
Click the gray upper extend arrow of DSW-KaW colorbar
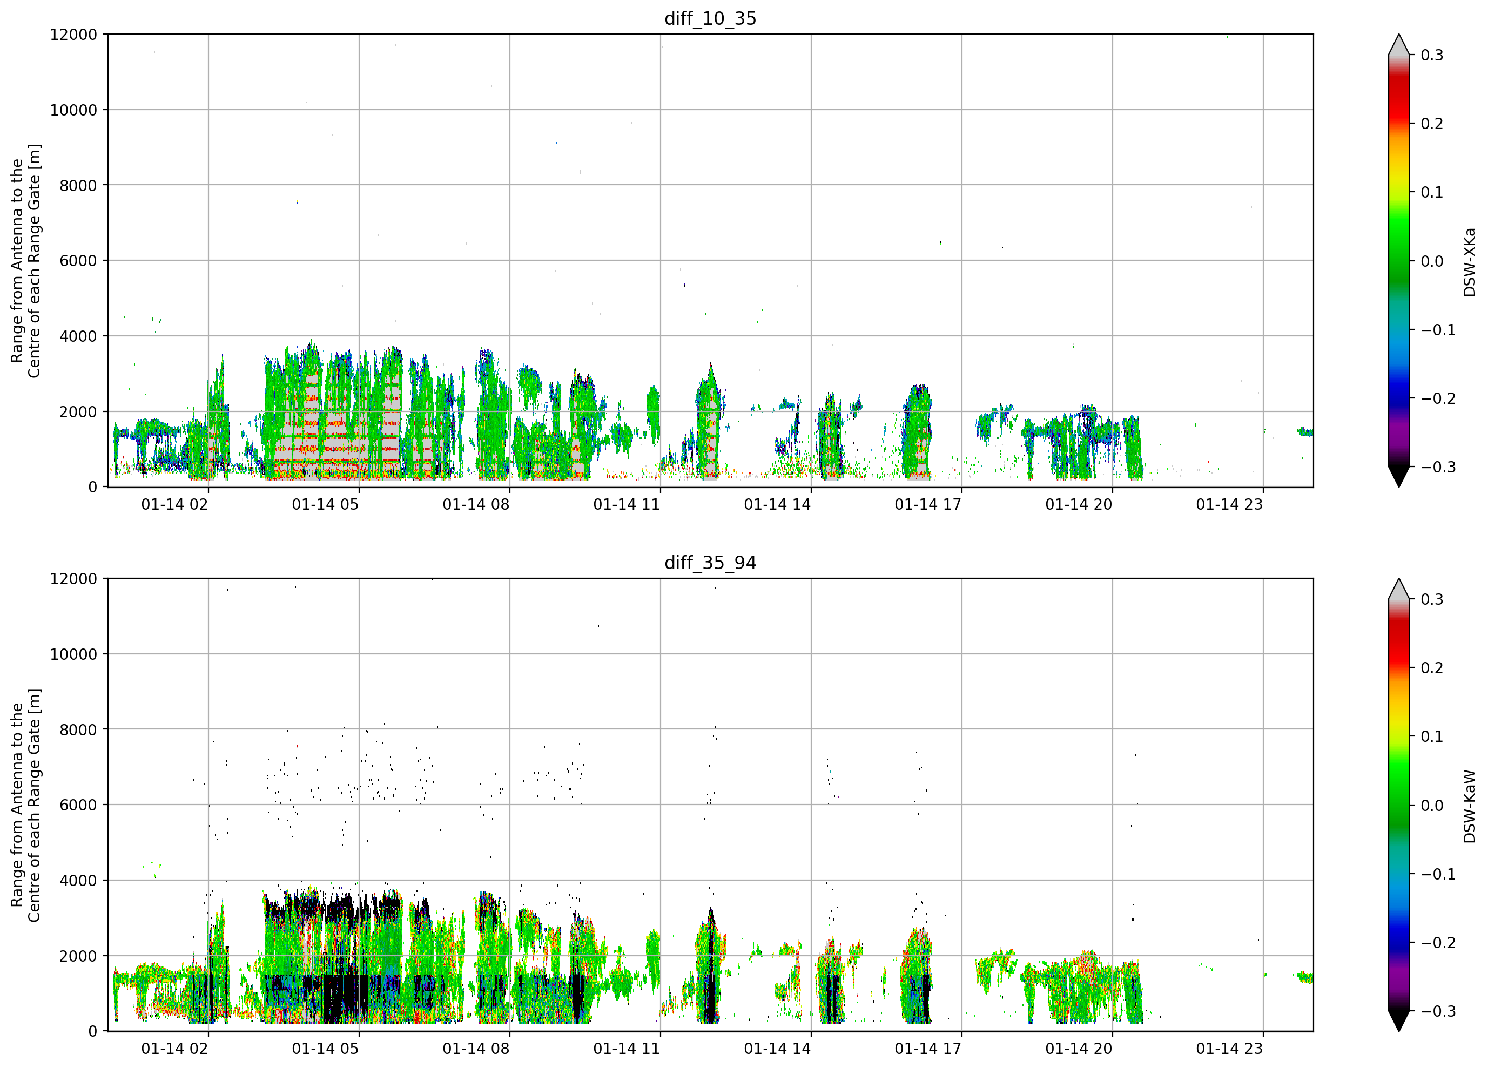1399,589
